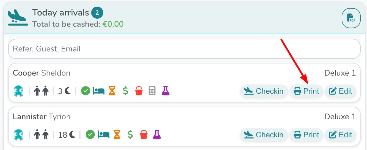Click red bucket icon in Cooper's row
The height and width of the screenshot is (150, 367).
tap(139, 91)
